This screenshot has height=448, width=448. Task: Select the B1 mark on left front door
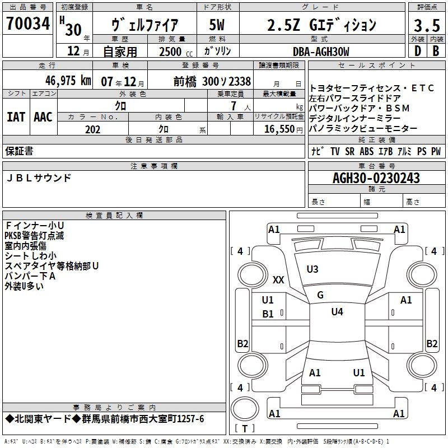(268, 314)
